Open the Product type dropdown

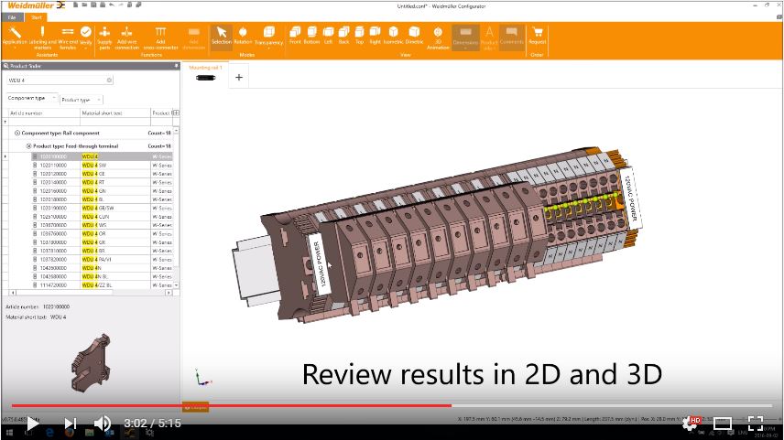[82, 100]
